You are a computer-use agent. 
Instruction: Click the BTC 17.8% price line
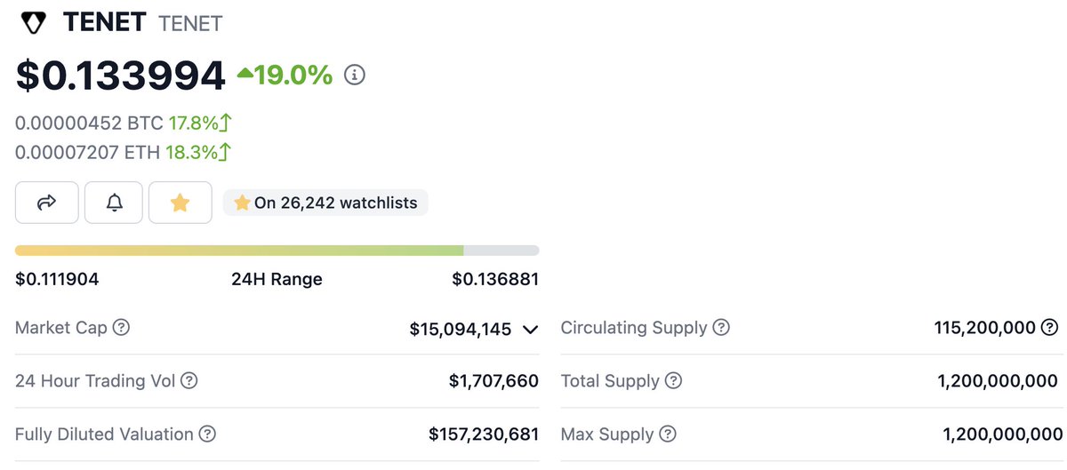coord(124,123)
